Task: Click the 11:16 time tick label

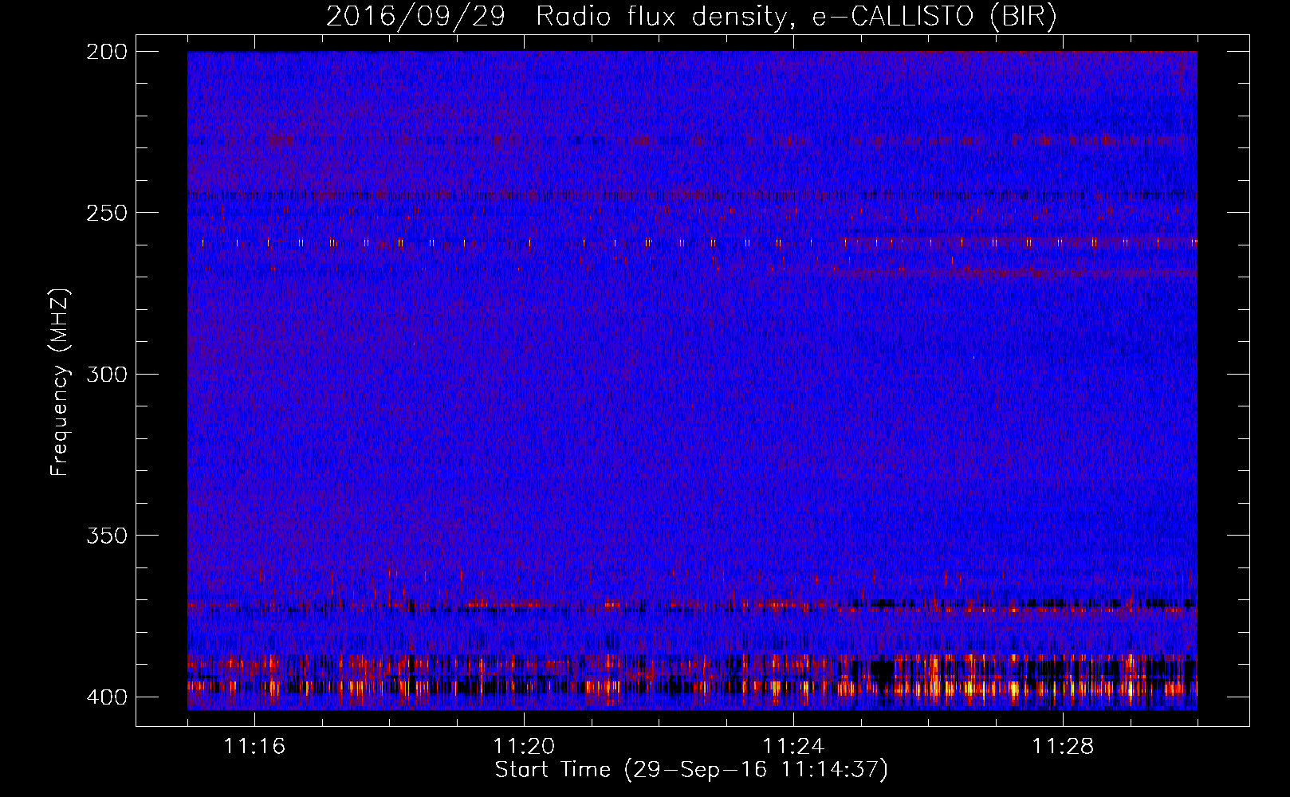Action: pyautogui.click(x=254, y=747)
